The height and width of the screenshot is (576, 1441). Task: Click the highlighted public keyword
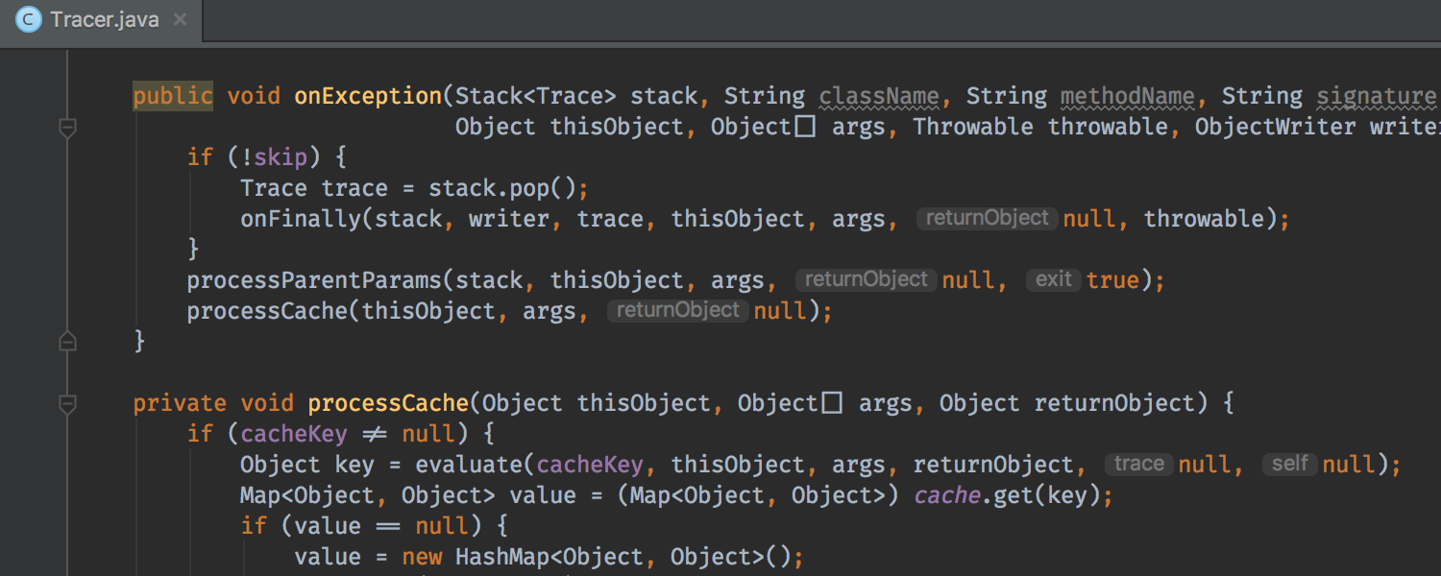pos(173,96)
